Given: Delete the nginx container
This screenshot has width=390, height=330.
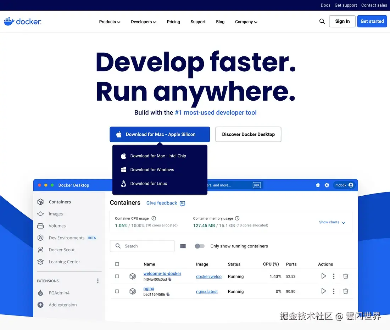Looking at the screenshot, I should [345, 291].
